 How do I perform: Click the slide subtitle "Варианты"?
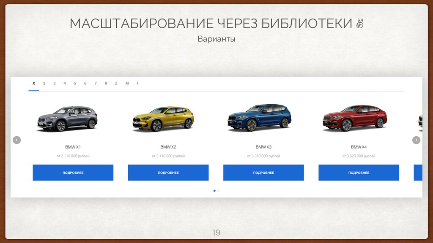tap(216, 39)
